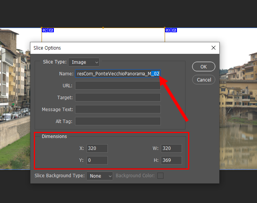Open the Slice Background Type dropdown
257x203 pixels.
click(x=100, y=176)
